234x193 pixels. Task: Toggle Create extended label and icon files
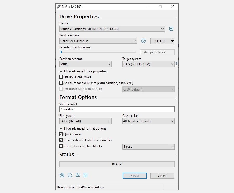[61, 140]
